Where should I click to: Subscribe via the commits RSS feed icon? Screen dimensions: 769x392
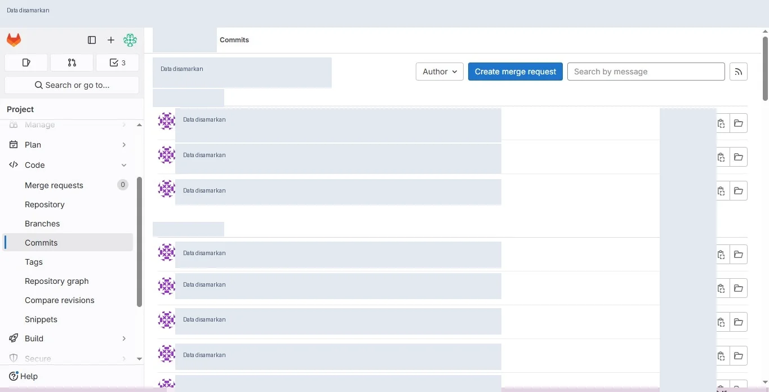pos(739,72)
